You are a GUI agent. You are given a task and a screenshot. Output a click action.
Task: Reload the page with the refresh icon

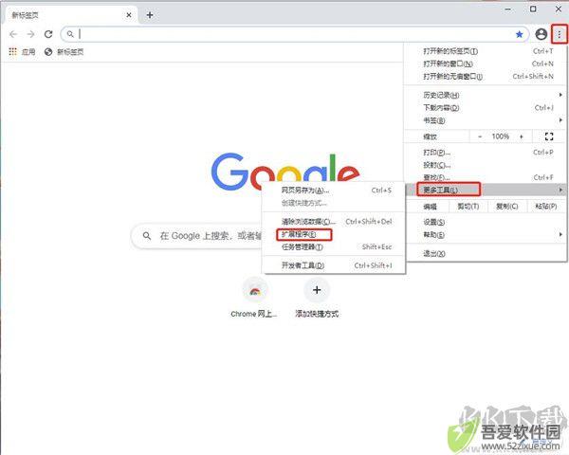click(48, 34)
